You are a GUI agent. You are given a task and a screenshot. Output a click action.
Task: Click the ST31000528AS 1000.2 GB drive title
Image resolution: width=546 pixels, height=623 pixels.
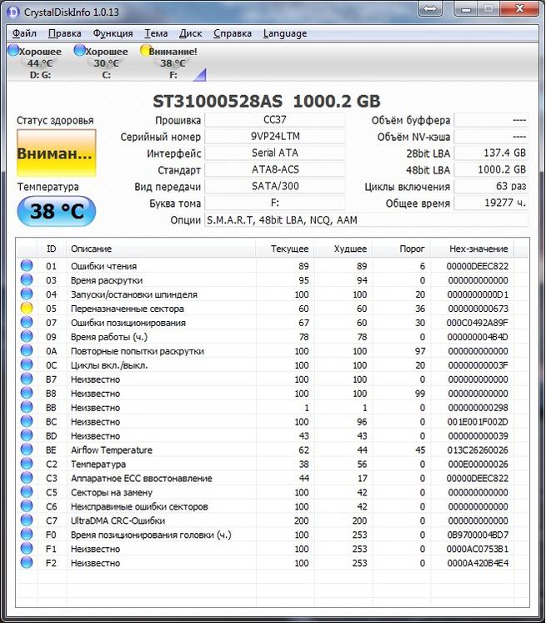(267, 101)
